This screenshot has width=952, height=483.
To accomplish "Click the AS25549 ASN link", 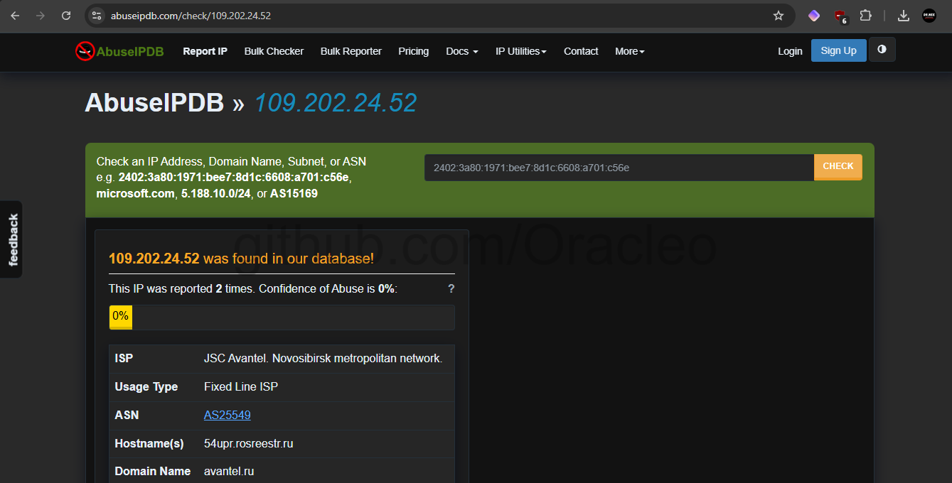I will pyautogui.click(x=228, y=415).
